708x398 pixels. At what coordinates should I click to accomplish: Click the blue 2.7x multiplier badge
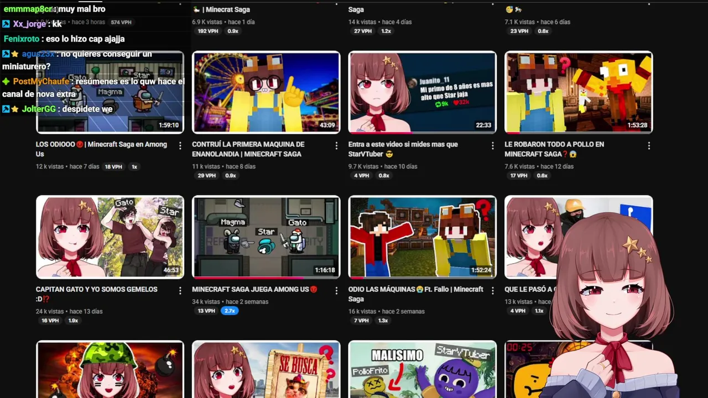coord(230,311)
